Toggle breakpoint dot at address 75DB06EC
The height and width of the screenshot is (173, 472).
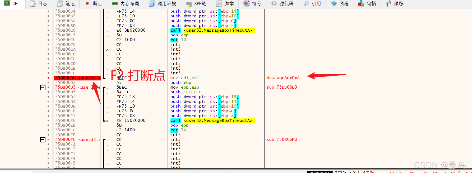point(48,130)
